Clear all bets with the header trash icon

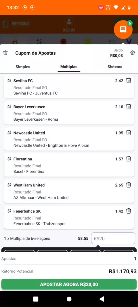[5, 53]
